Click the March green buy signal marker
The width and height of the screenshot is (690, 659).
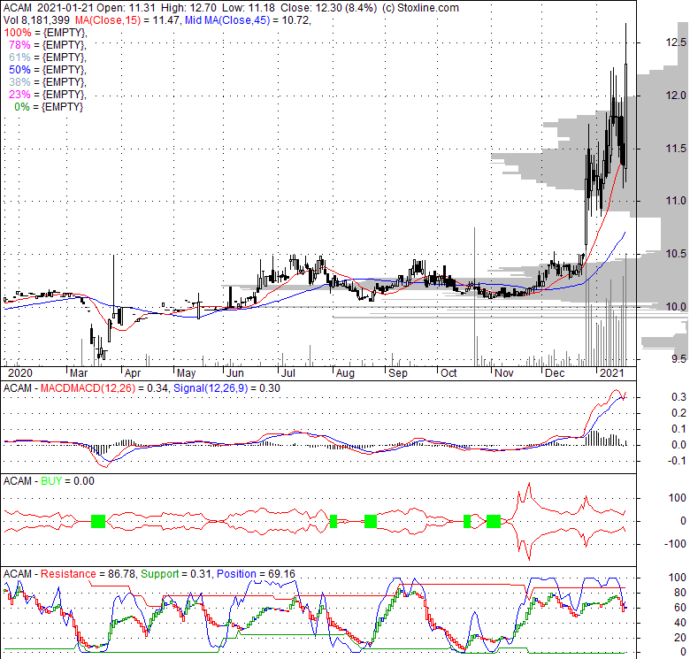coord(98,521)
